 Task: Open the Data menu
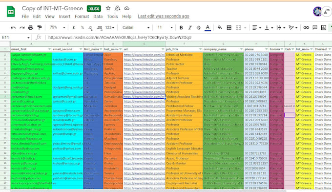[x=98, y=16]
